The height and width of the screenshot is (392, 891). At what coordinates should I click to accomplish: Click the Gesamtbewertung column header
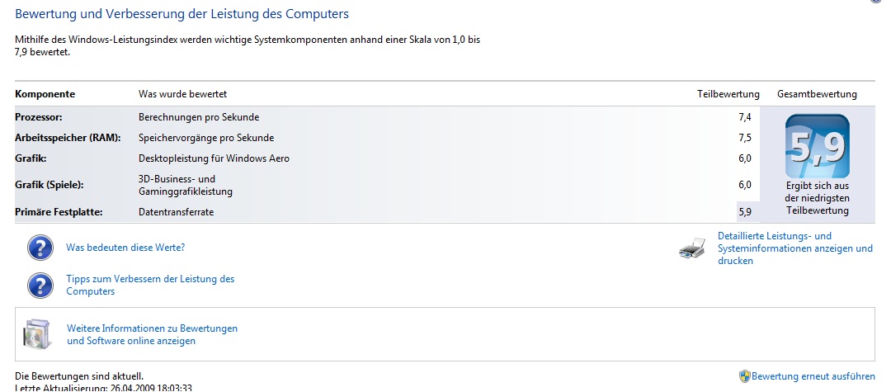[x=817, y=94]
